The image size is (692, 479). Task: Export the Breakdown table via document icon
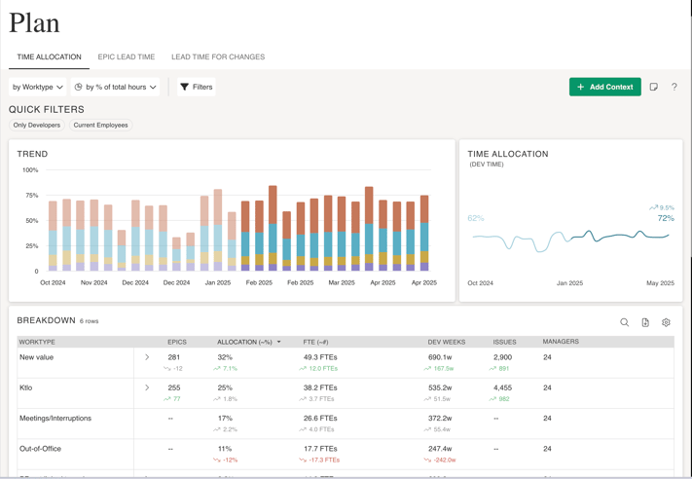(x=645, y=322)
